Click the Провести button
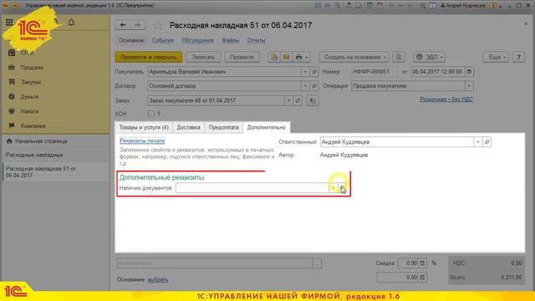Image resolution: width=535 pixels, height=301 pixels. (x=242, y=57)
